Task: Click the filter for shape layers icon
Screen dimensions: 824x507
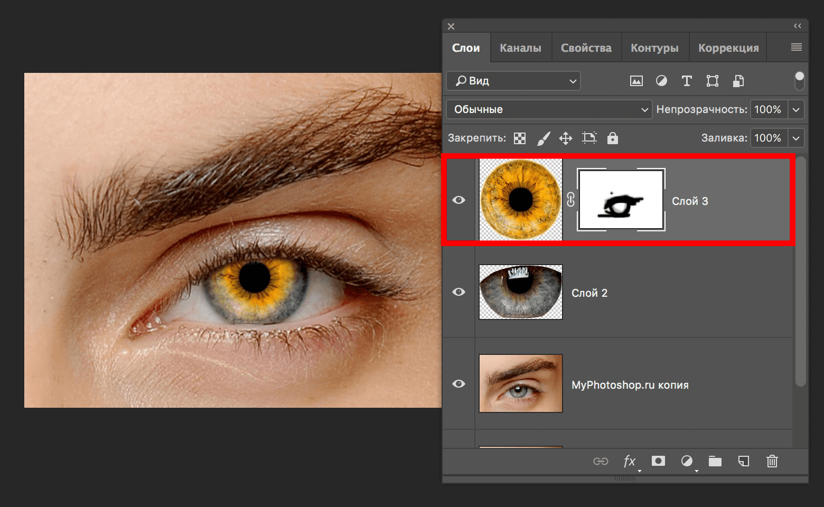Action: [712, 81]
